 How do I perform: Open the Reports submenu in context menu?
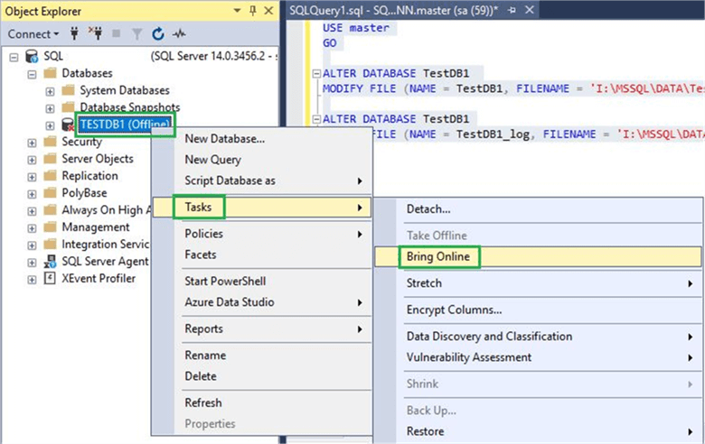point(271,328)
